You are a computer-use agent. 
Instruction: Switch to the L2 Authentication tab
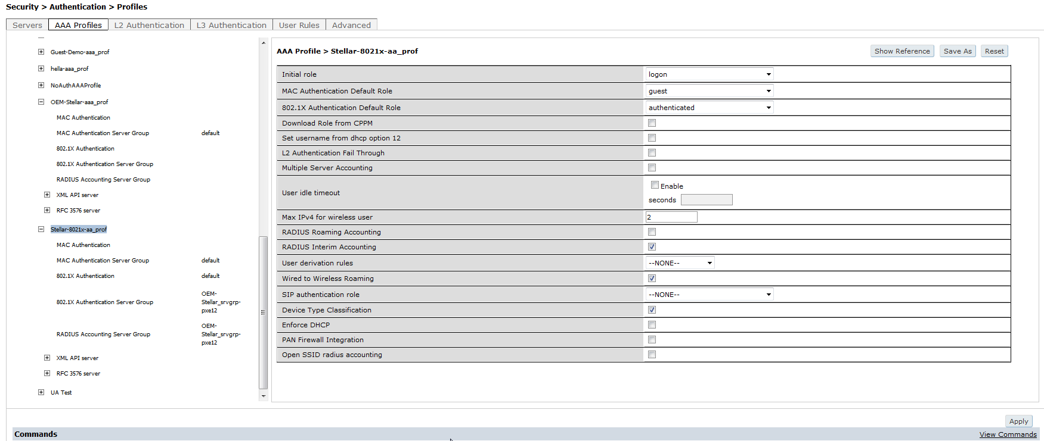(x=149, y=25)
